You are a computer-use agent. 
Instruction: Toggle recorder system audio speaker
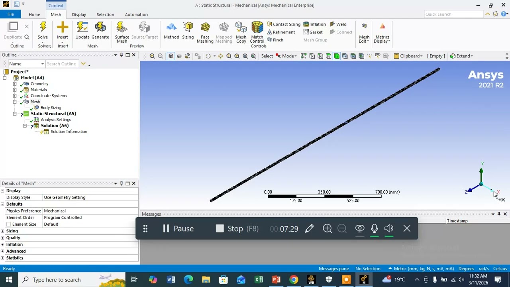(389, 228)
